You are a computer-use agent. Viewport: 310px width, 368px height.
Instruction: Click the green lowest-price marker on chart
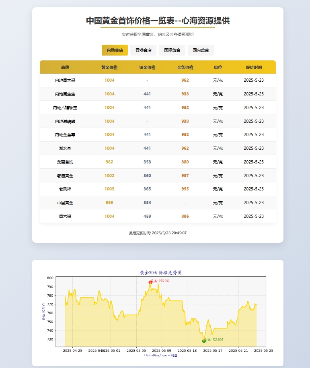click(204, 341)
